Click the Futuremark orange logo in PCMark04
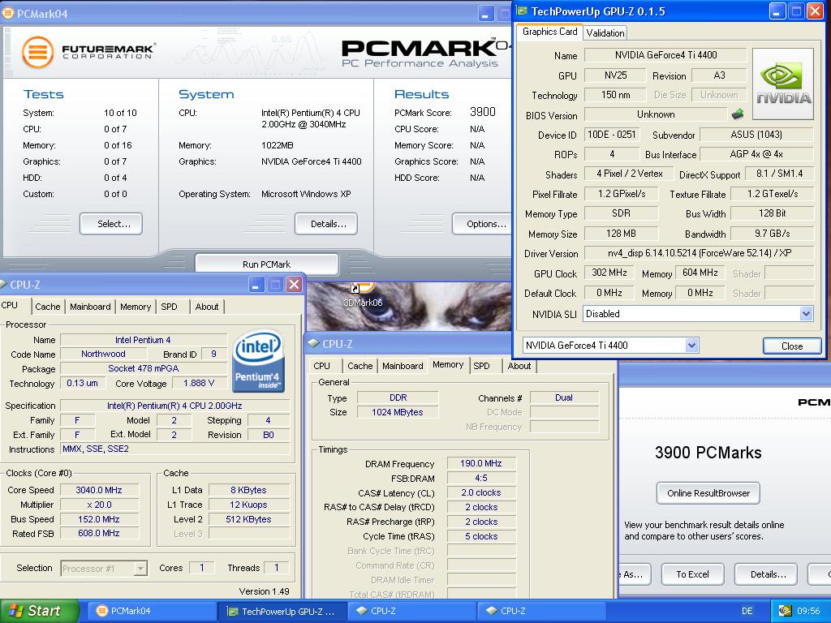The height and width of the screenshot is (623, 831). point(37,53)
